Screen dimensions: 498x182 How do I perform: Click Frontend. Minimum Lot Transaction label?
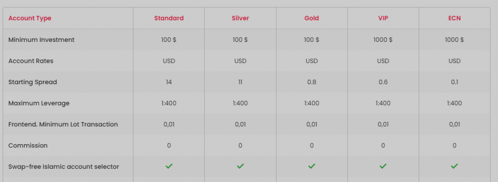[63, 124]
